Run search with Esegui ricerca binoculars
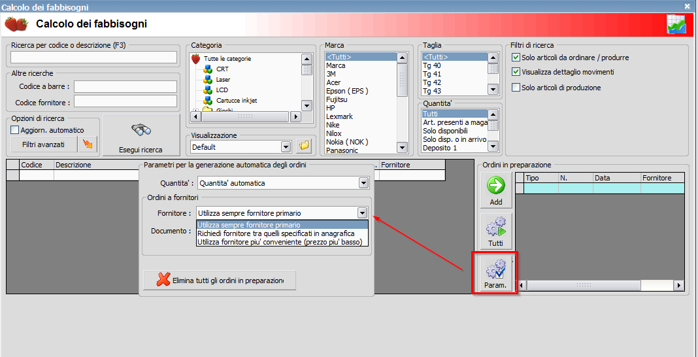This screenshot has width=698, height=357. 141,135
